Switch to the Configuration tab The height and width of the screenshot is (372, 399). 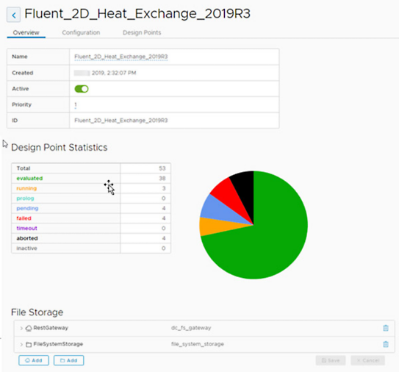pos(81,32)
